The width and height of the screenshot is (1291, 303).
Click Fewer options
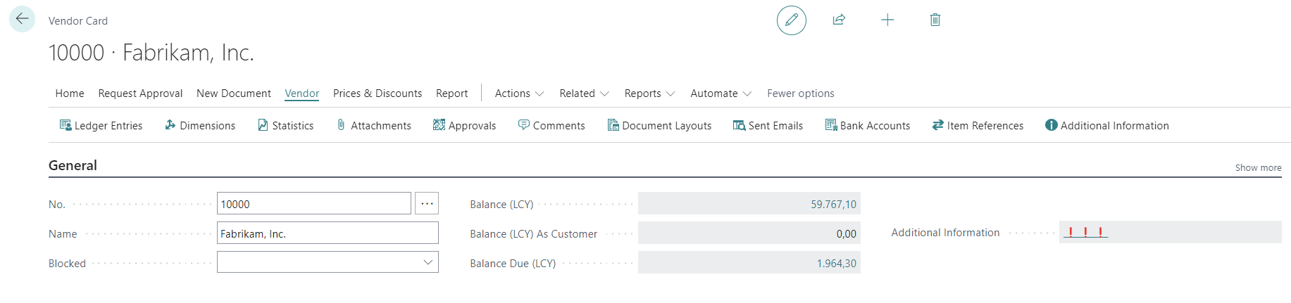(x=800, y=94)
